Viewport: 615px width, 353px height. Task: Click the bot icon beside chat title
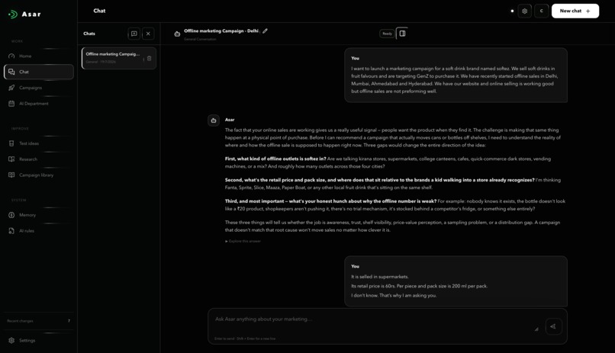(x=177, y=34)
